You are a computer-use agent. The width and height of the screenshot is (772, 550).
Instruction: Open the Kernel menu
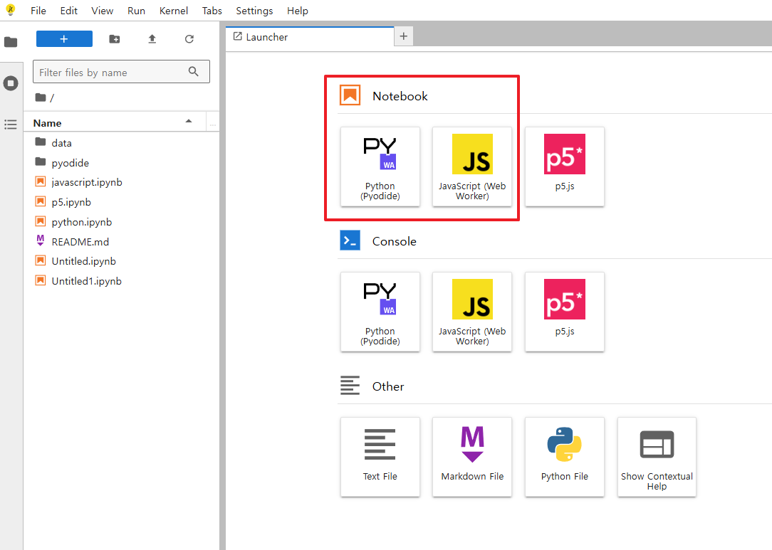[174, 11]
